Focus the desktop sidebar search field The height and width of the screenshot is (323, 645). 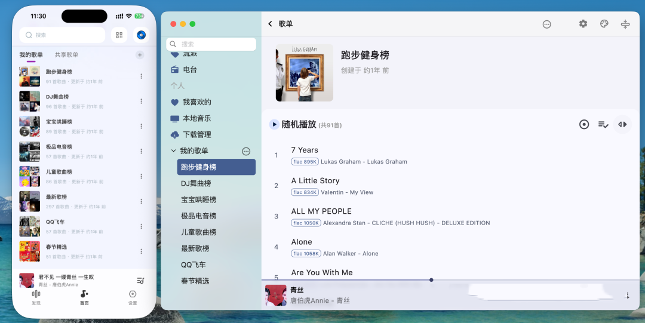tap(211, 44)
